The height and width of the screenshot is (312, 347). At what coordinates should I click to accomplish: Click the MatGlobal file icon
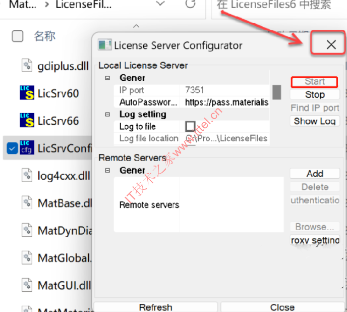(27, 257)
